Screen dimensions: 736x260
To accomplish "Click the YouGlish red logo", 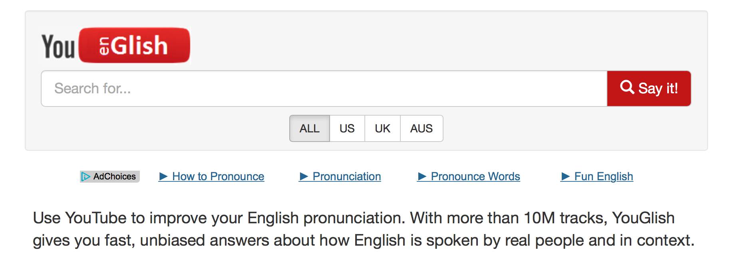I will (x=135, y=45).
